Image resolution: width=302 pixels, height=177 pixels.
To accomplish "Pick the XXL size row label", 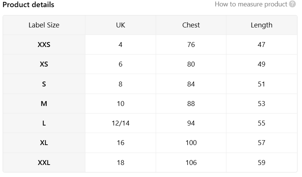I will point(44,163).
